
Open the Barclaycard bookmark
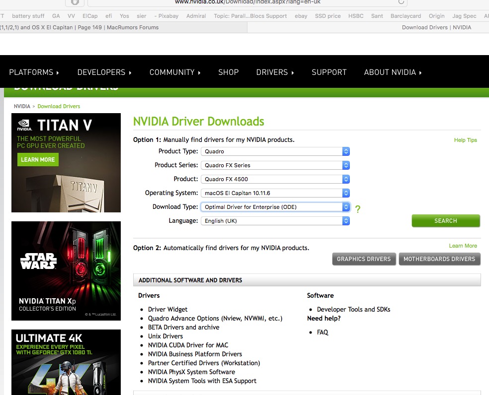[406, 16]
